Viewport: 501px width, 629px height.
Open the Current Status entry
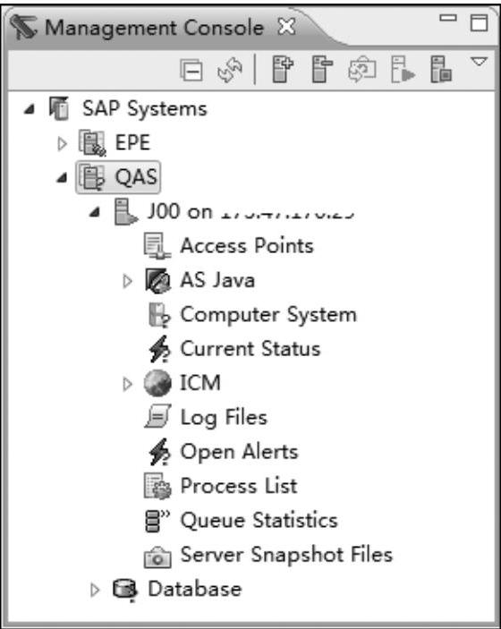click(x=250, y=349)
